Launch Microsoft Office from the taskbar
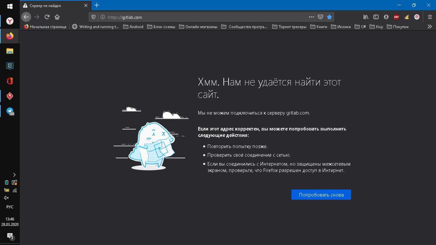Image resolution: width=436 pixels, height=245 pixels. [x=10, y=81]
